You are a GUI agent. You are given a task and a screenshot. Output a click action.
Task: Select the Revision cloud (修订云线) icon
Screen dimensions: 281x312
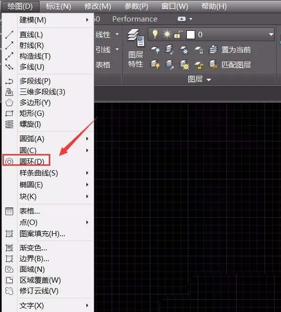(x=9, y=291)
